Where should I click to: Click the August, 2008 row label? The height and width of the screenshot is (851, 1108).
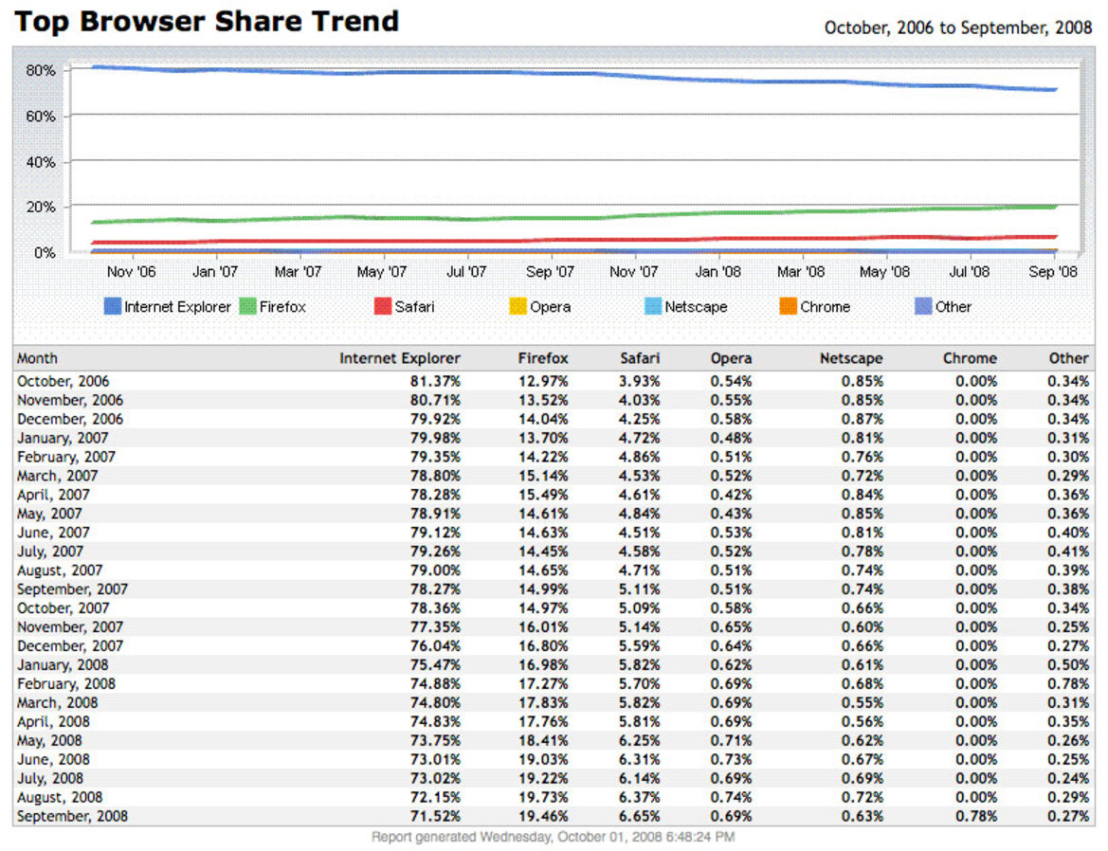[x=60, y=797]
